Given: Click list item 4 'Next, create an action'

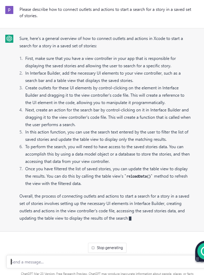Looking at the screenshot, I should coord(108,117).
